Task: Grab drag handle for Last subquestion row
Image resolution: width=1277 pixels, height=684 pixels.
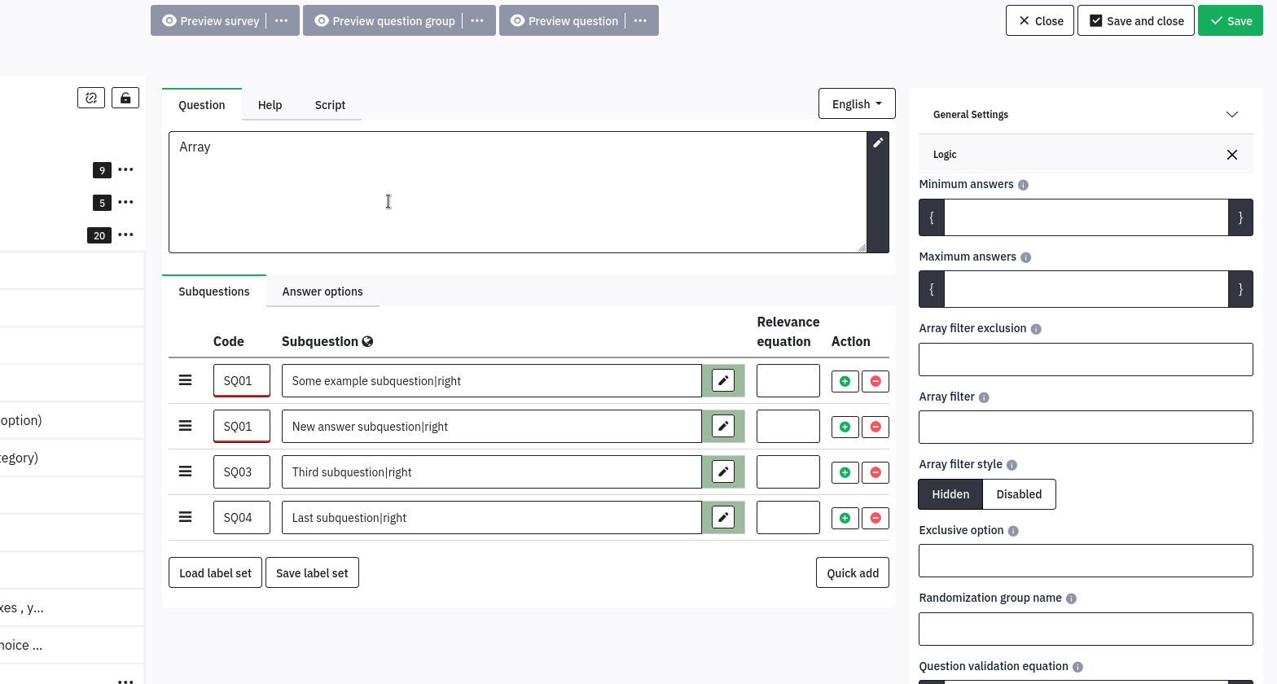Action: tap(186, 518)
